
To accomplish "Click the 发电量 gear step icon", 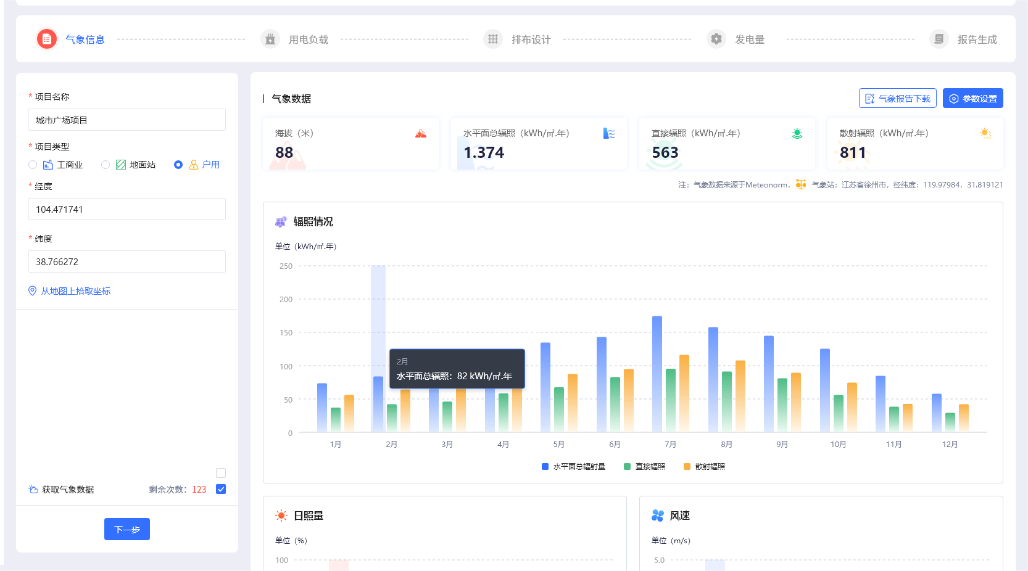I will coord(716,39).
